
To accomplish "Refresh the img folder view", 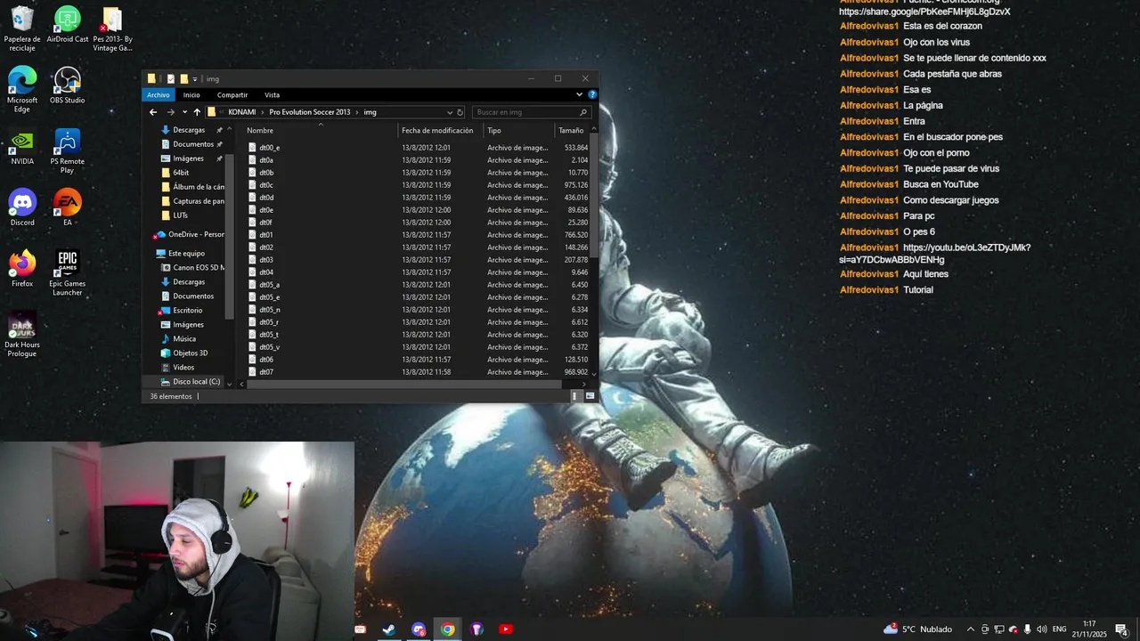I will (460, 112).
